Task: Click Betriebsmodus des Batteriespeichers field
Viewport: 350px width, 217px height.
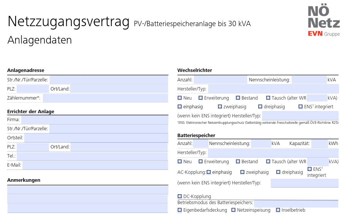Action: tap(296, 204)
